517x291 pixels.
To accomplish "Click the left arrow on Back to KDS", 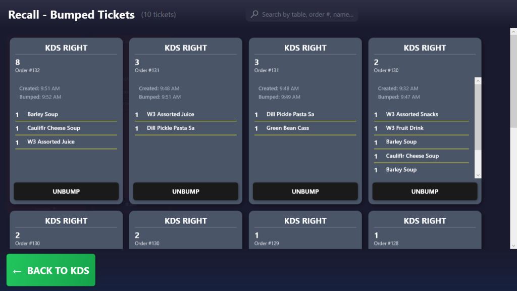I will click(17, 271).
